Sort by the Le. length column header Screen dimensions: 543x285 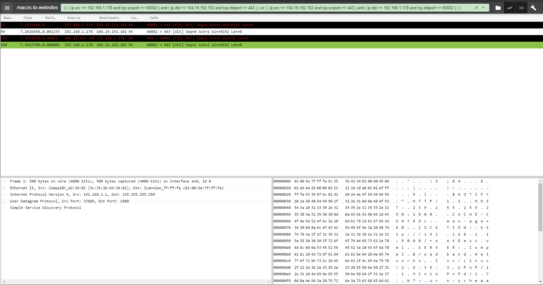coord(135,18)
